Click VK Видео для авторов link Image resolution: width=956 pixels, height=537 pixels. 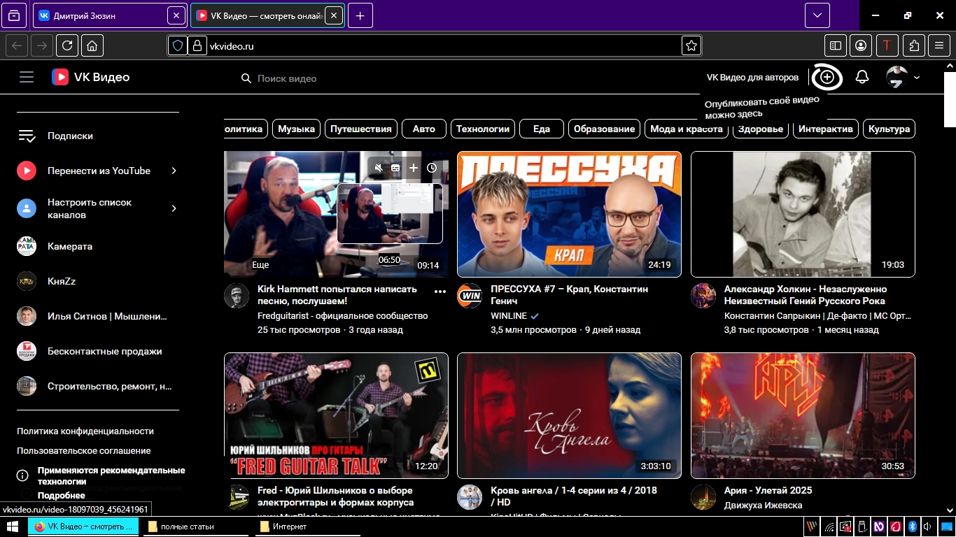[x=752, y=78]
